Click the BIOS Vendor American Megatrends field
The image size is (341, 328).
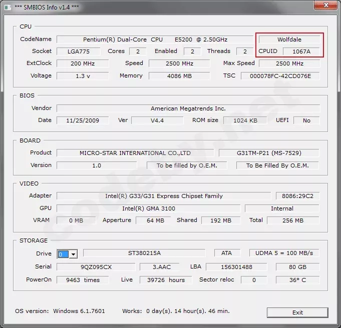188,108
